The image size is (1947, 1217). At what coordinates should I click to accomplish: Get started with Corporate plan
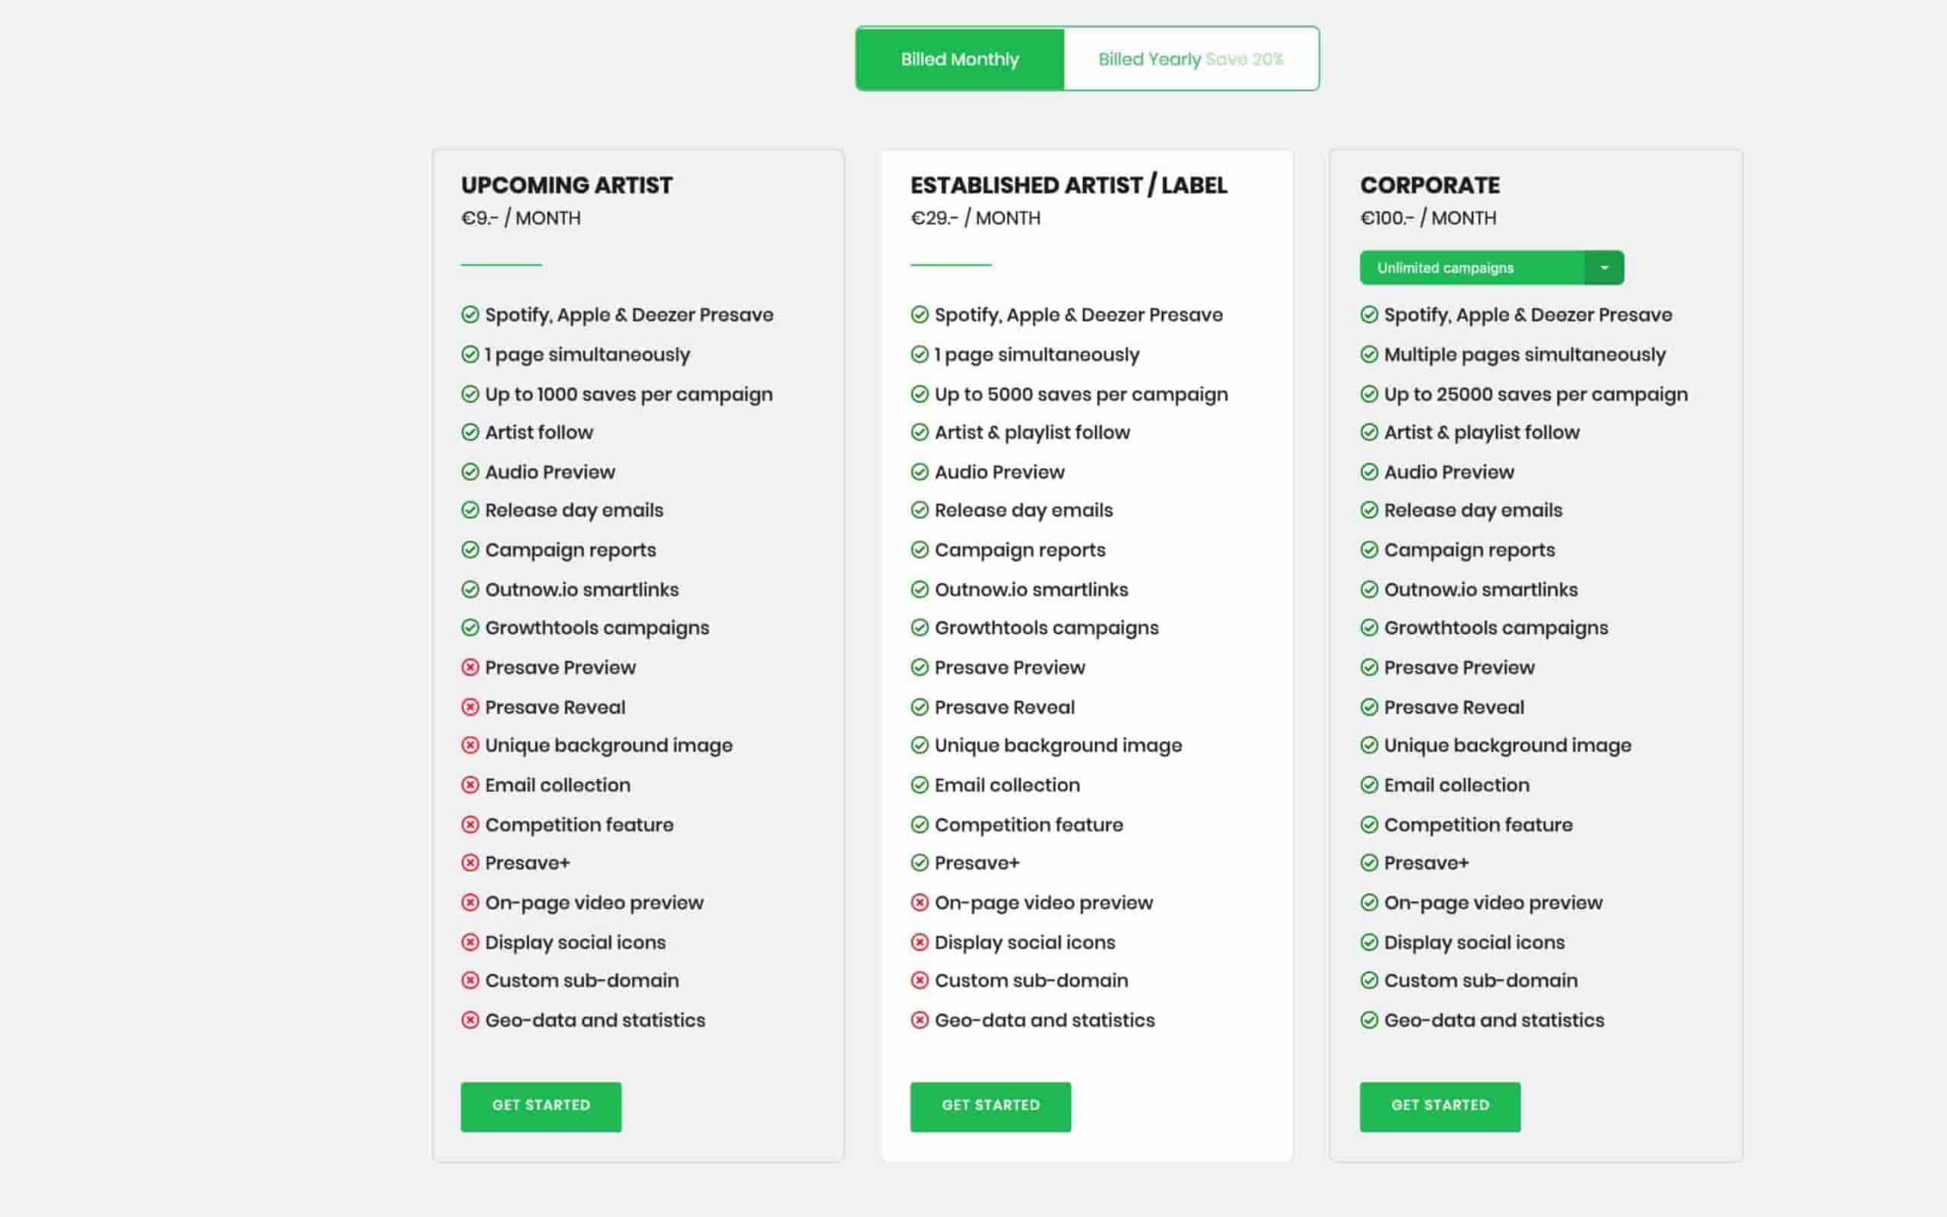tap(1439, 1106)
